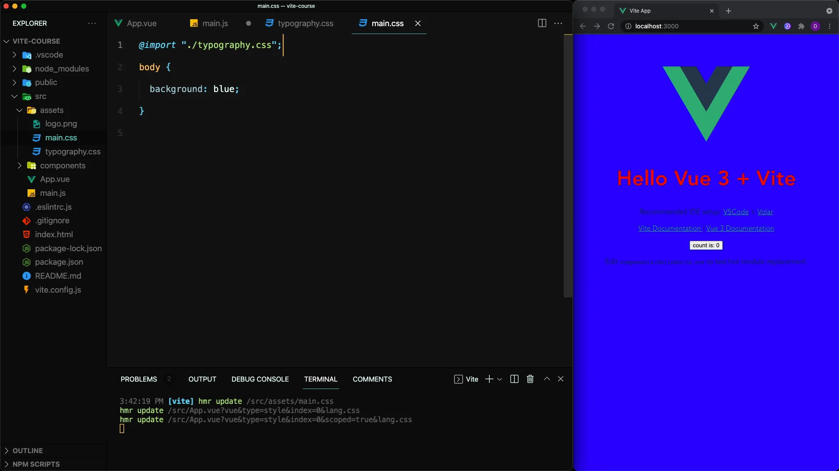Click the count is: 0 button

pos(706,246)
